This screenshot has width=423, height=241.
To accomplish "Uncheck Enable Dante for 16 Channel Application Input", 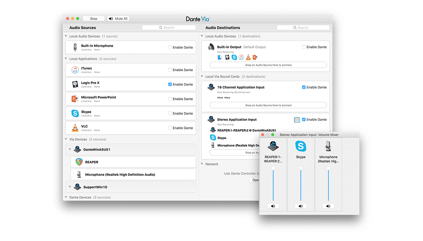I will pos(304,87).
